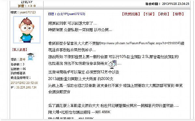
Task: Click the graduation cap level icon
Action: [31, 57]
